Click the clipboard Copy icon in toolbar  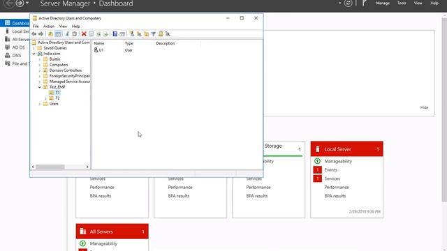click(x=75, y=34)
